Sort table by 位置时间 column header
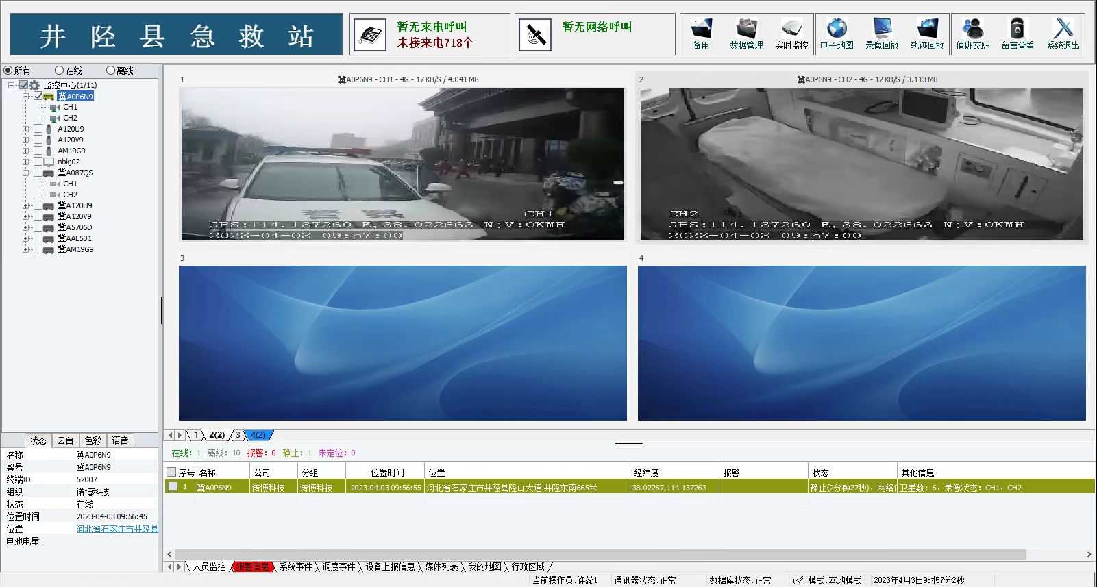Image resolution: width=1097 pixels, height=587 pixels. coord(386,473)
